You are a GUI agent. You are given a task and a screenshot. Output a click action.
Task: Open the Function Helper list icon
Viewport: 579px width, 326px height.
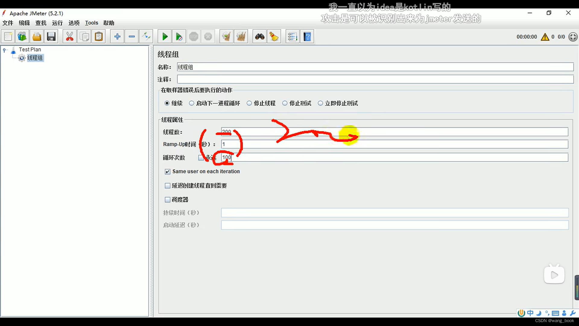(293, 37)
